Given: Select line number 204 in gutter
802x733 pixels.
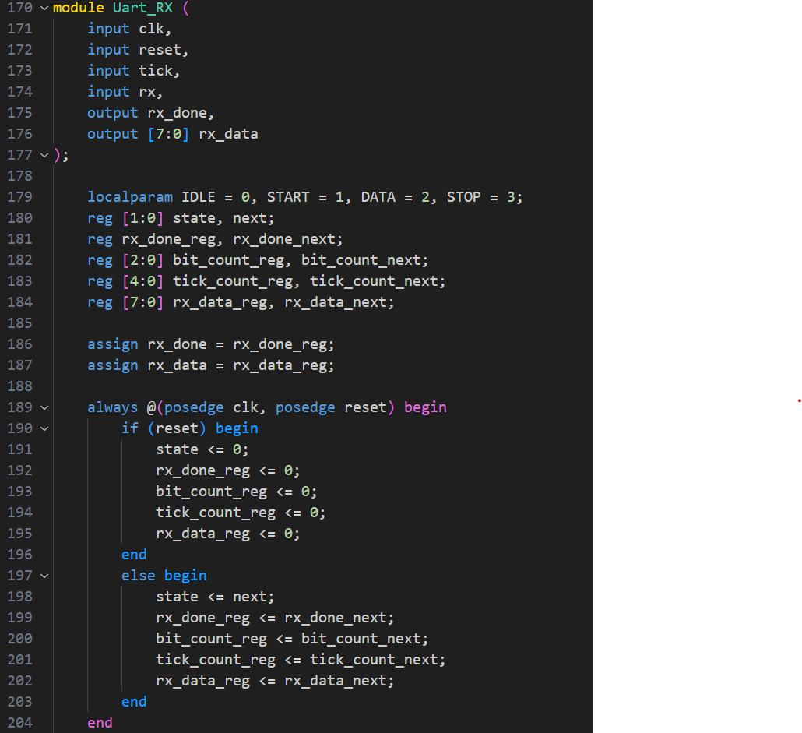Looking at the screenshot, I should (x=20, y=723).
